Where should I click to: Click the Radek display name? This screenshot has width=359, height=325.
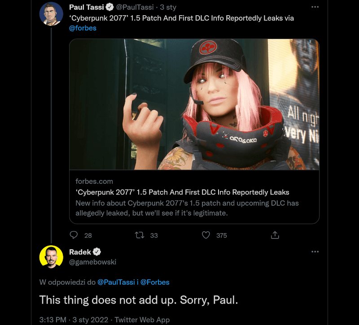80,252
